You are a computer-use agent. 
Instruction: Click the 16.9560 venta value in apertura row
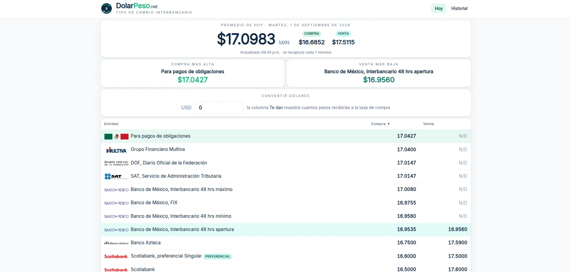[457, 229]
